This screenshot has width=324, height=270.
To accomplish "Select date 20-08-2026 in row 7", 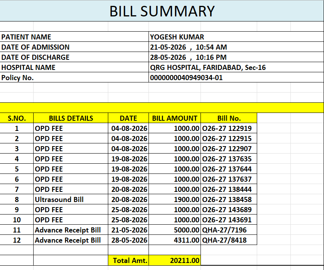I will pyautogui.click(x=128, y=189).
